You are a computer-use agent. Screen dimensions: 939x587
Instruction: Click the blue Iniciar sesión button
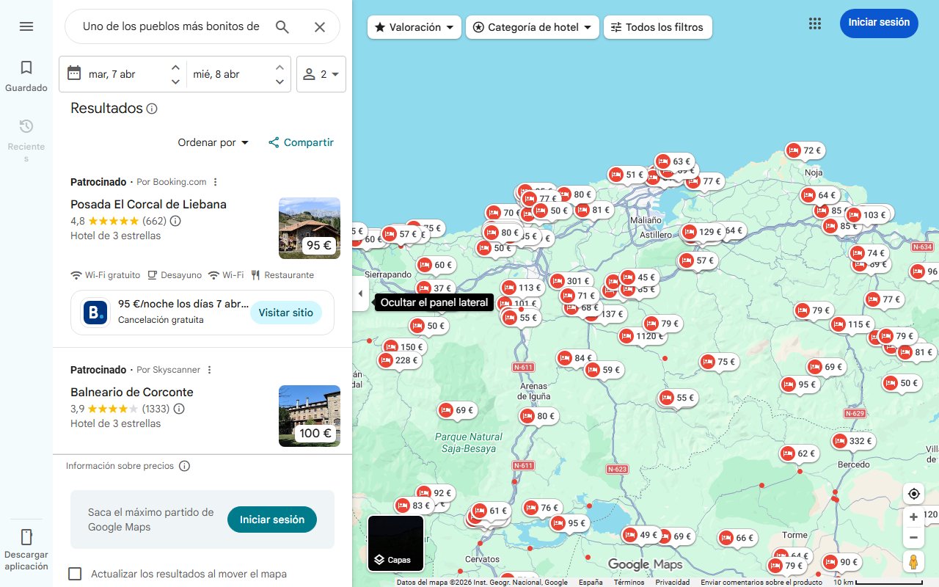click(879, 23)
